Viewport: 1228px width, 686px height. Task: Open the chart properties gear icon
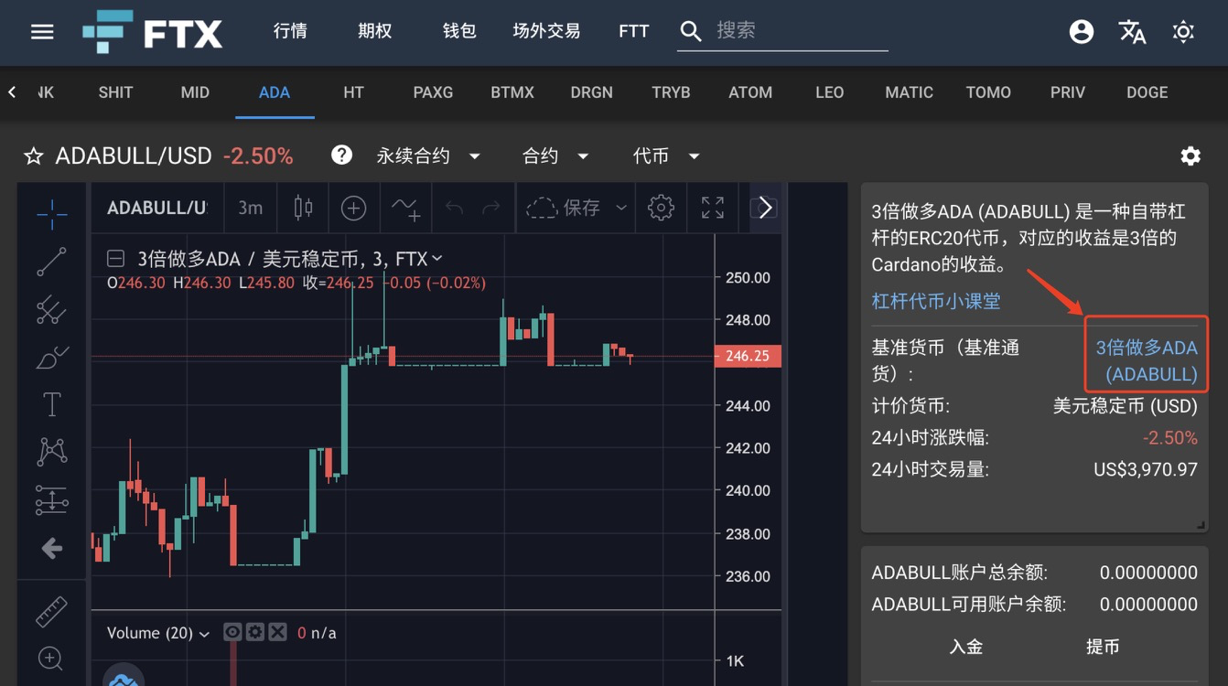coord(661,208)
